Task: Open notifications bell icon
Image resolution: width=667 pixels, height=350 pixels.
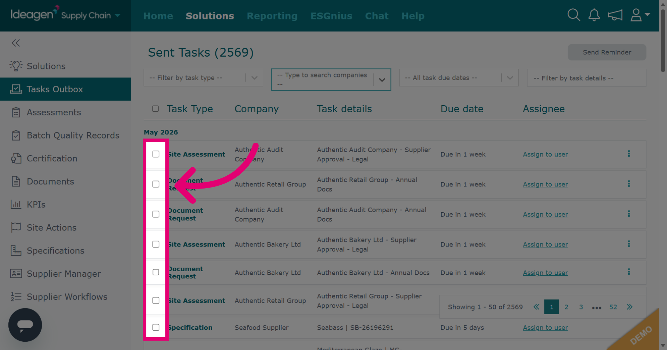Action: 594,15
